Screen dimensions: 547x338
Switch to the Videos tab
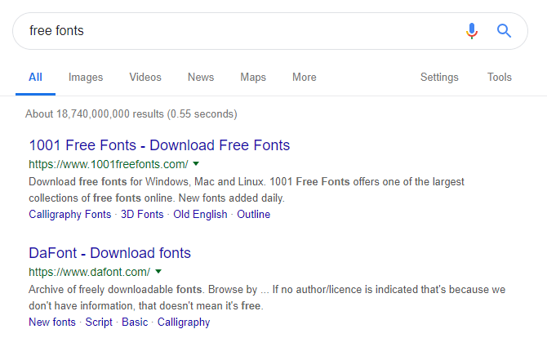[x=145, y=77]
